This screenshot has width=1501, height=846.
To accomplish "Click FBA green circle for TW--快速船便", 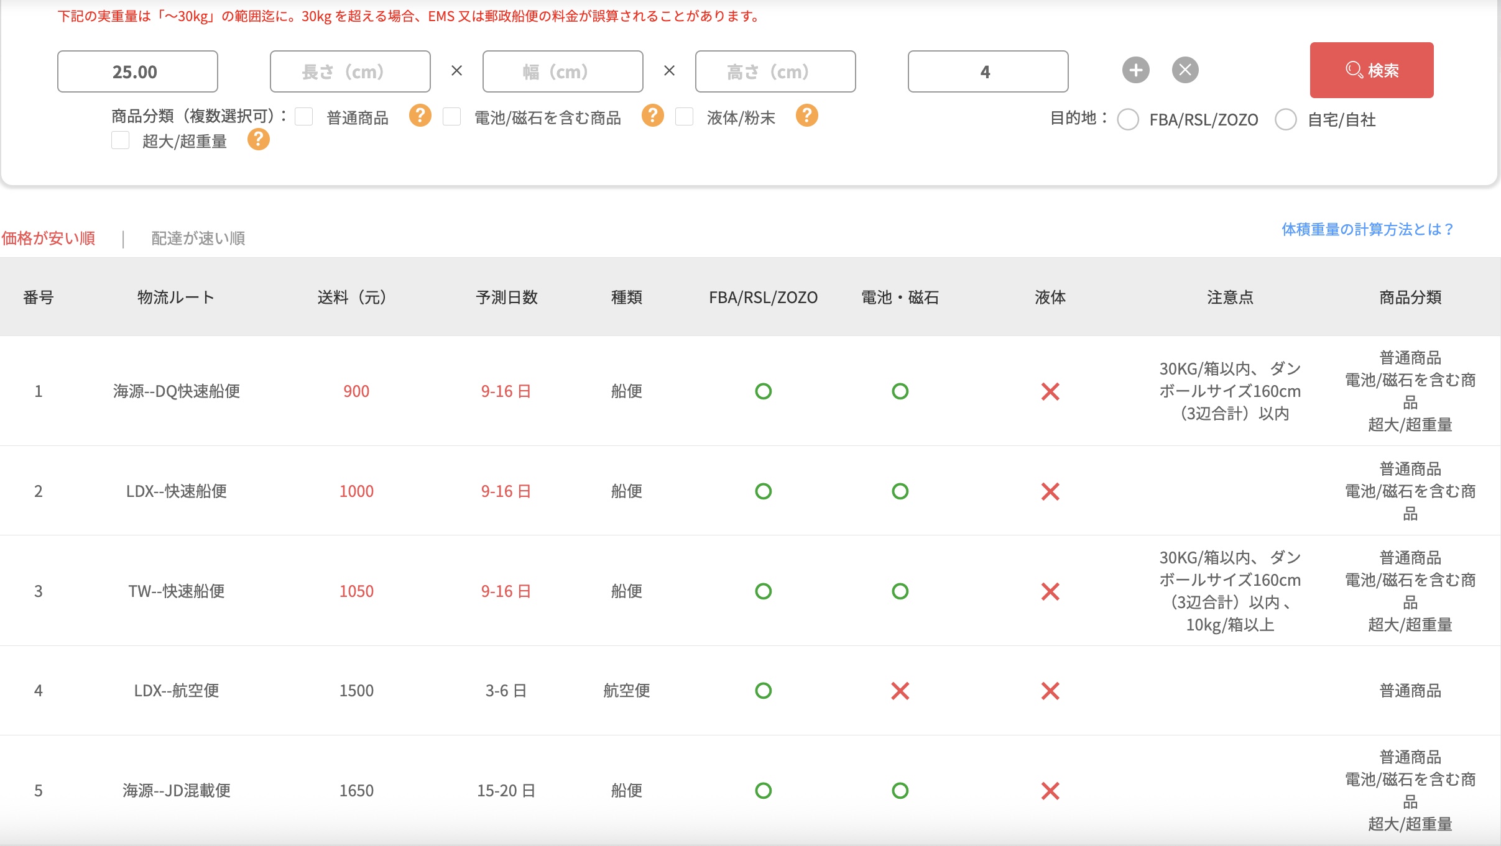I will 763,591.
